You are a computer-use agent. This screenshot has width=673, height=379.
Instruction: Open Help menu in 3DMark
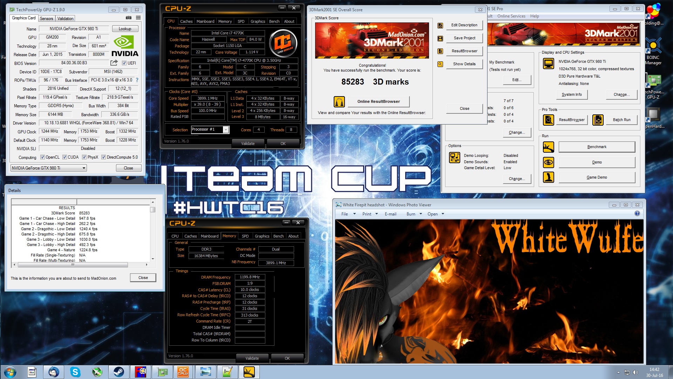pyautogui.click(x=535, y=16)
